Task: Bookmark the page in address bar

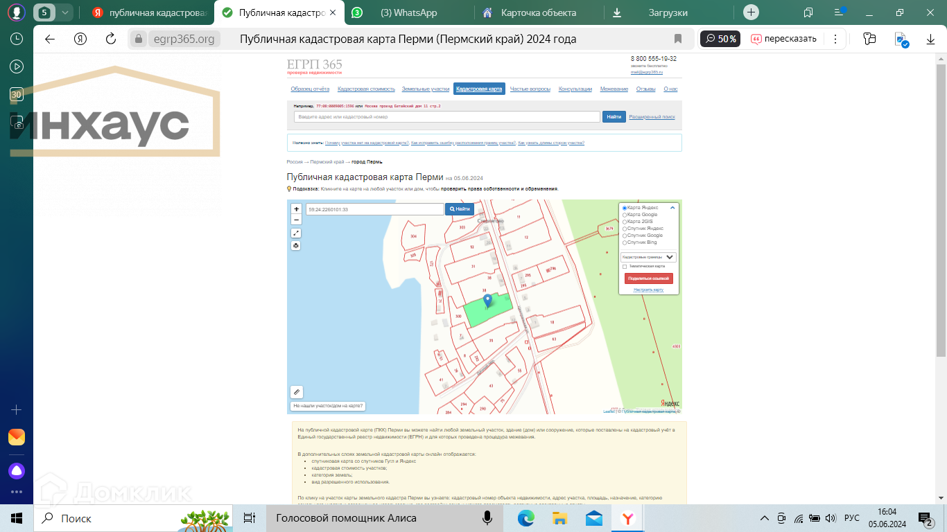Action: (x=678, y=39)
